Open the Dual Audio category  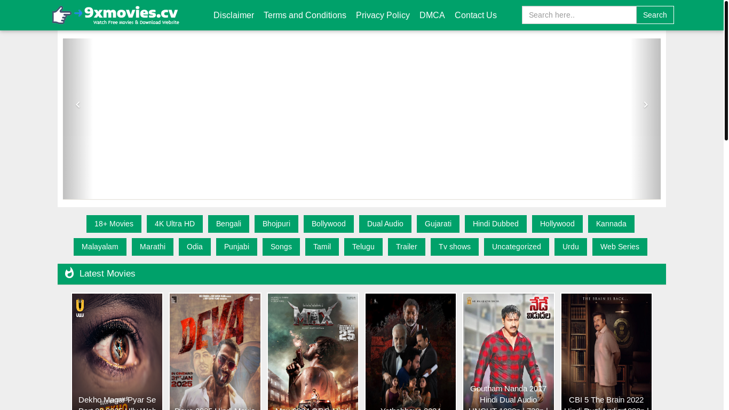pos(385,224)
